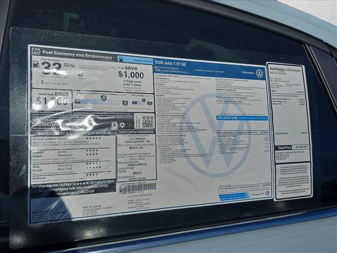This screenshot has width=337, height=253.
Task: Click the '2026 Jetta 1.5T SE' title
Action: [171, 63]
